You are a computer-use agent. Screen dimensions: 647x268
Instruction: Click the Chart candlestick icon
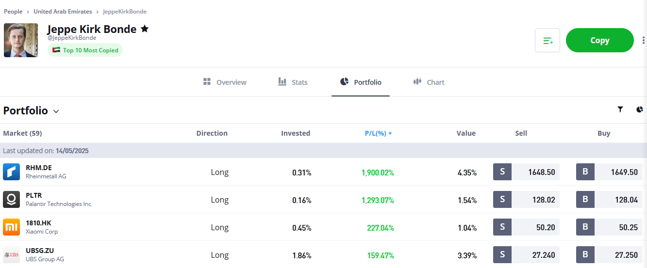tap(417, 81)
